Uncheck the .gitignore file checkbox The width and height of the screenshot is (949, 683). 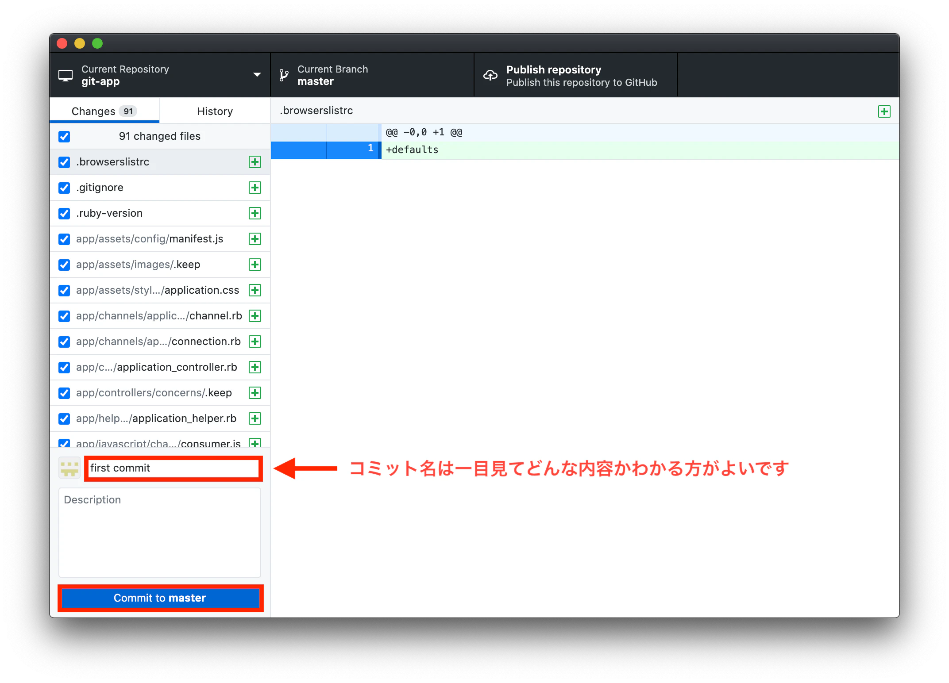pos(64,188)
